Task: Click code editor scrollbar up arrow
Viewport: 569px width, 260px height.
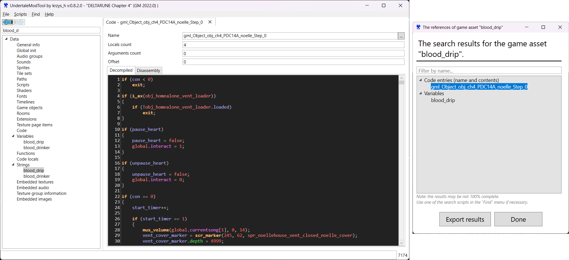Action: point(401,78)
